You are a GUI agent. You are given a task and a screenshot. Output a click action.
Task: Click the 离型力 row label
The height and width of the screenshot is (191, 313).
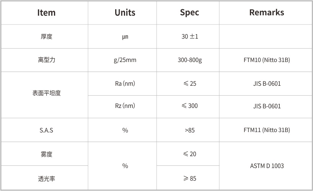point(46,60)
